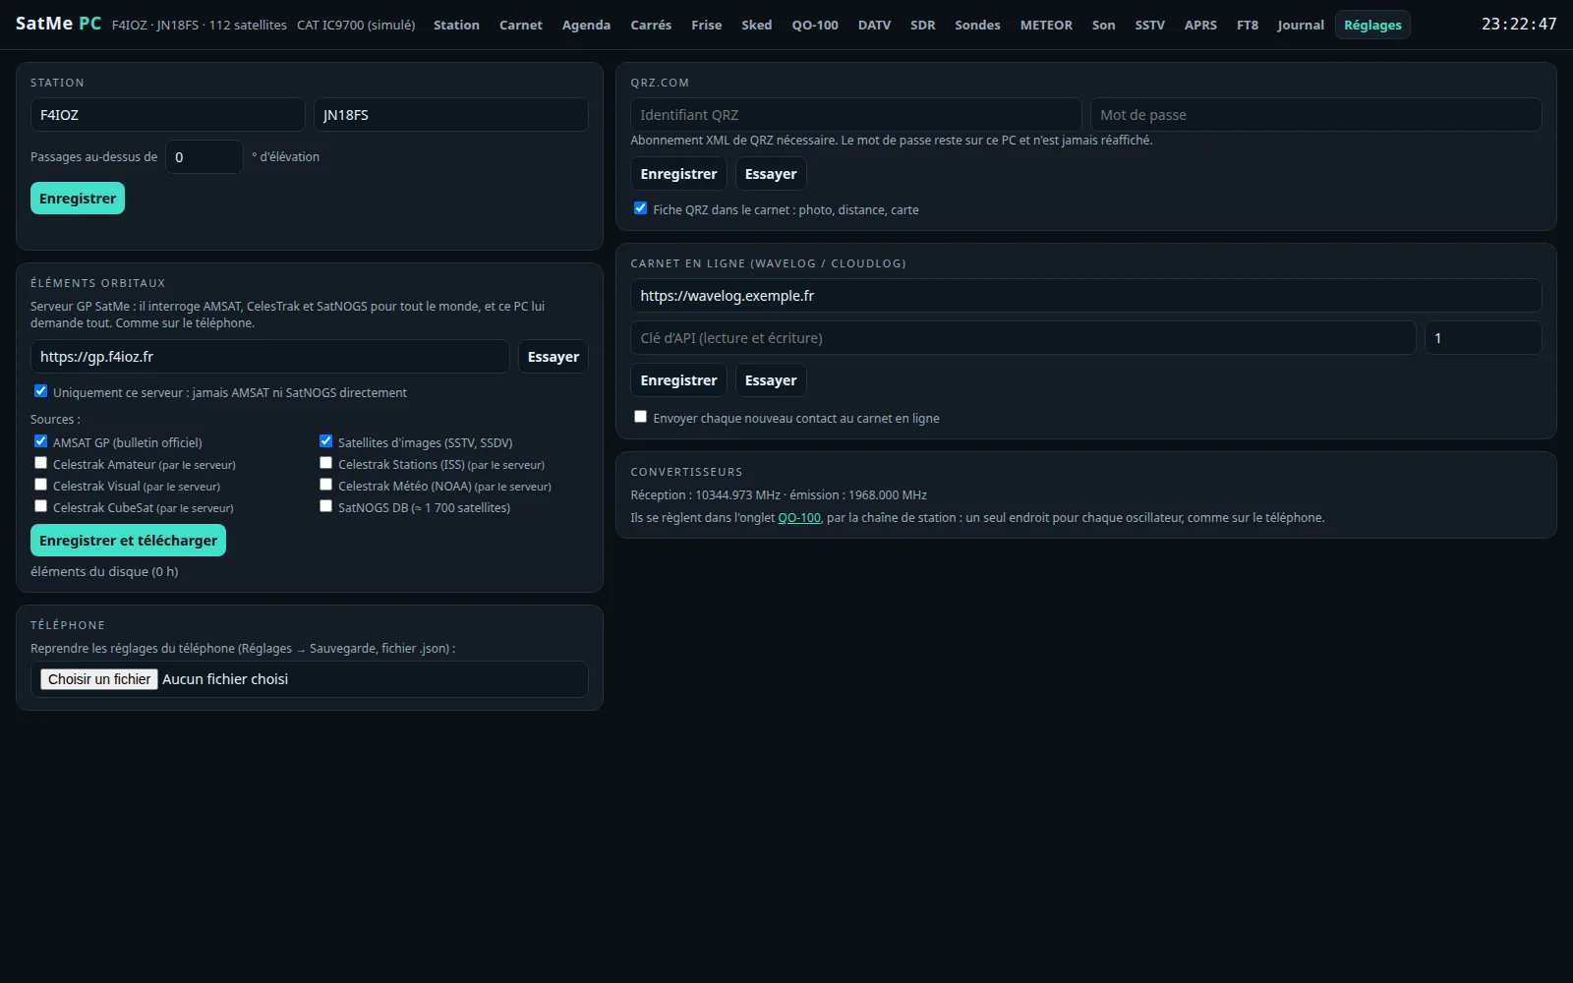Test Wavelog connection with Essayer
This screenshot has width=1573, height=983.
(771, 380)
